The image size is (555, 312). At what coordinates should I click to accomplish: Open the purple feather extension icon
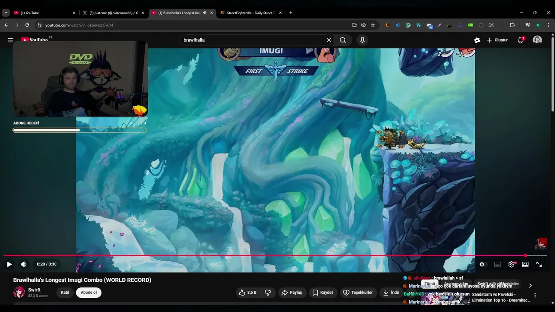[439, 25]
